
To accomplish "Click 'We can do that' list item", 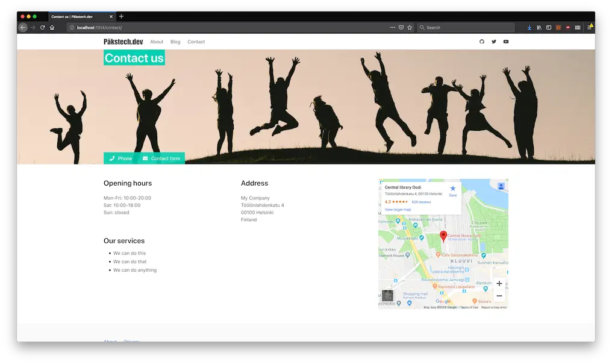I will click(130, 262).
